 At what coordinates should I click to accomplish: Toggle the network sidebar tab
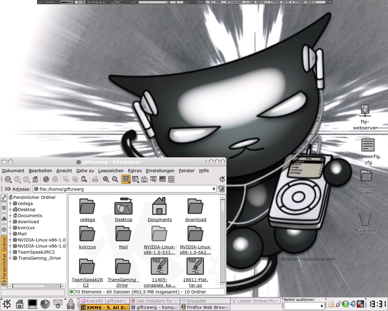coord(4,219)
